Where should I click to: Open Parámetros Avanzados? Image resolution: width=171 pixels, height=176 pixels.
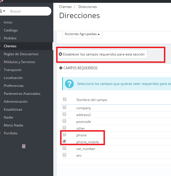click(22, 94)
